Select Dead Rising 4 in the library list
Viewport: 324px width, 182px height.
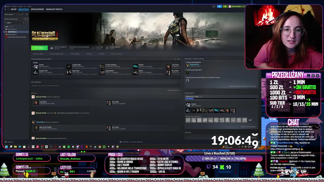12,34
